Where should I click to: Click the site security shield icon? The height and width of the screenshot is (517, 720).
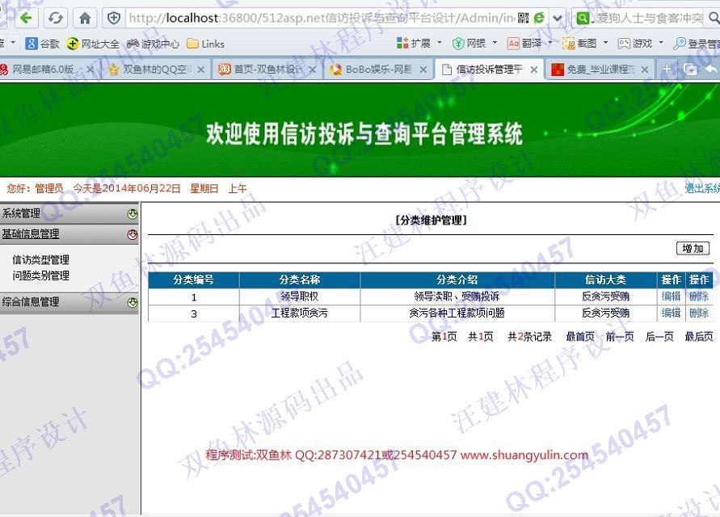[x=114, y=18]
